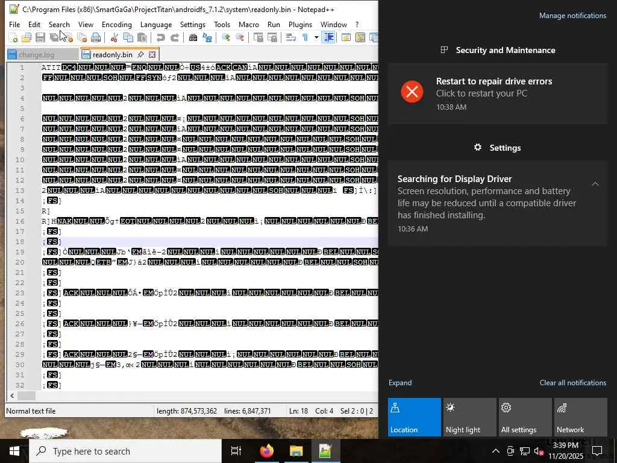617x463 pixels.
Task: Open the Settings menu in Notepad++
Action: point(192,24)
